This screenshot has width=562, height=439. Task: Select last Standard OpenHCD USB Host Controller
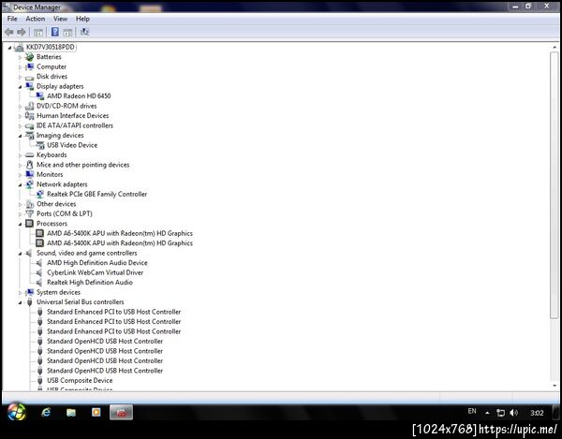105,371
